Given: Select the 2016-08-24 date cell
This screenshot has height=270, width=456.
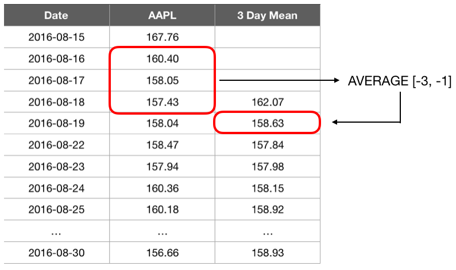Looking at the screenshot, I should (x=56, y=188).
